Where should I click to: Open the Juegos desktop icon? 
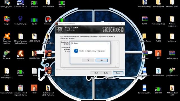(x=7, y=20)
